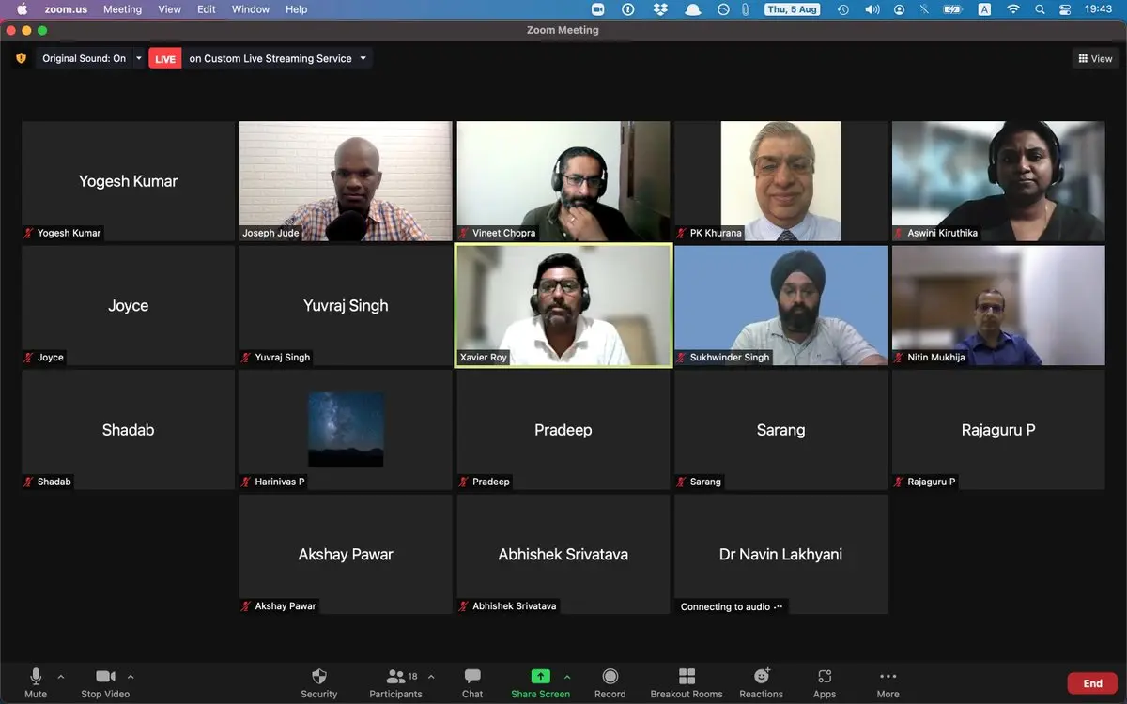Screen dimensions: 1127x704
Task: Open the Apps icon
Action: (x=825, y=677)
